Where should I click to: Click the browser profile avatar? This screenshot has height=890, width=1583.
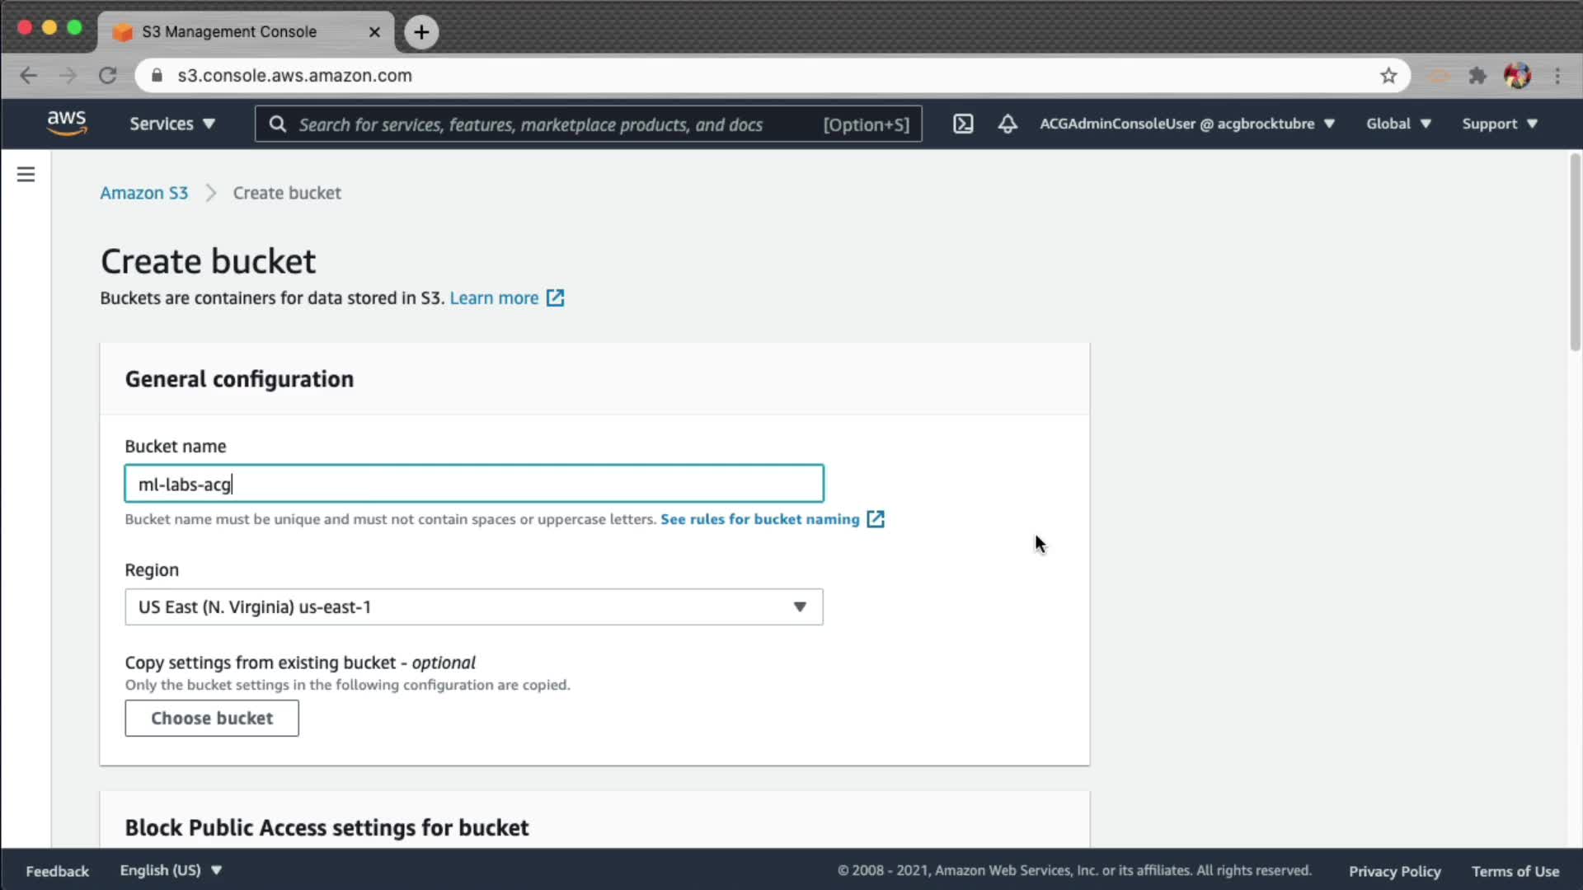tap(1517, 76)
